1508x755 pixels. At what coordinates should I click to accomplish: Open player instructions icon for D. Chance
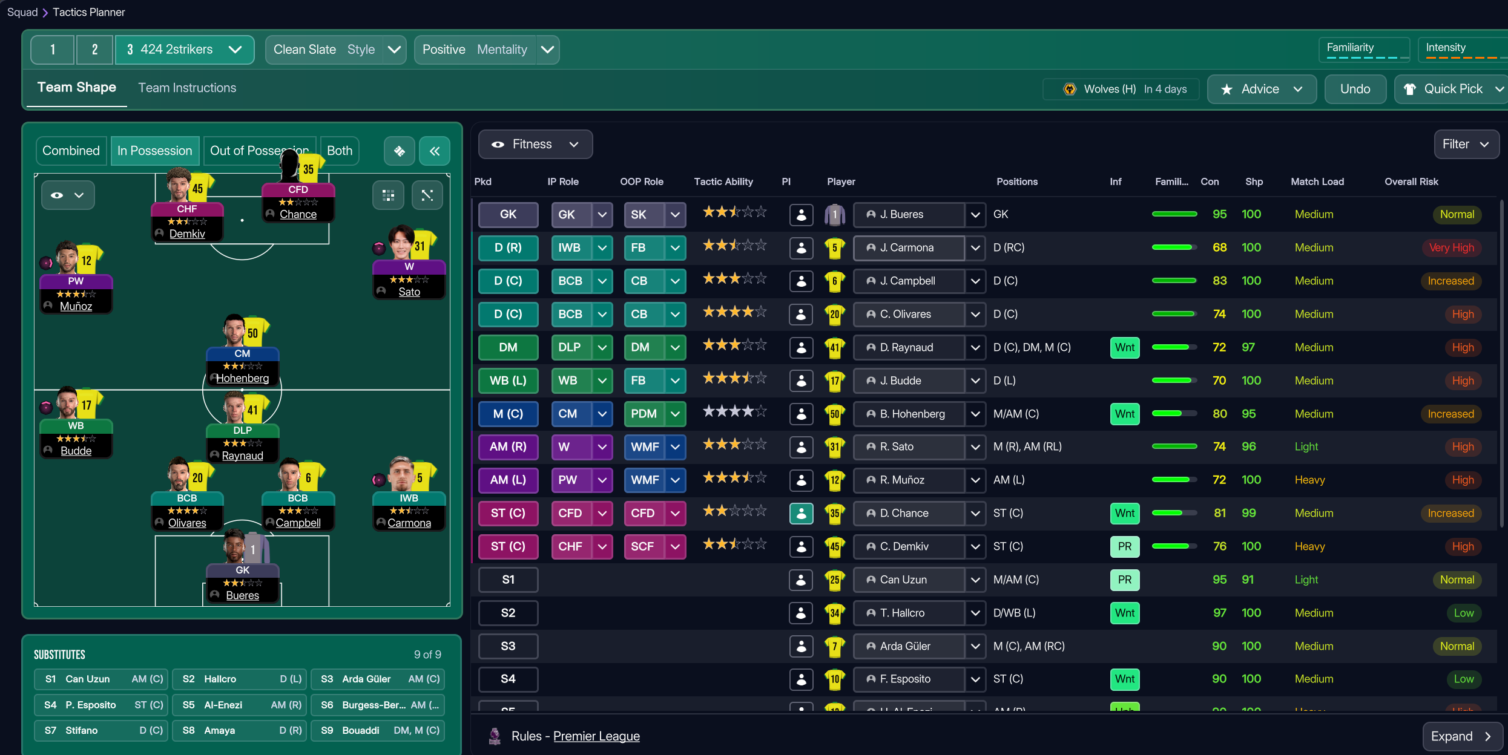[x=802, y=513]
